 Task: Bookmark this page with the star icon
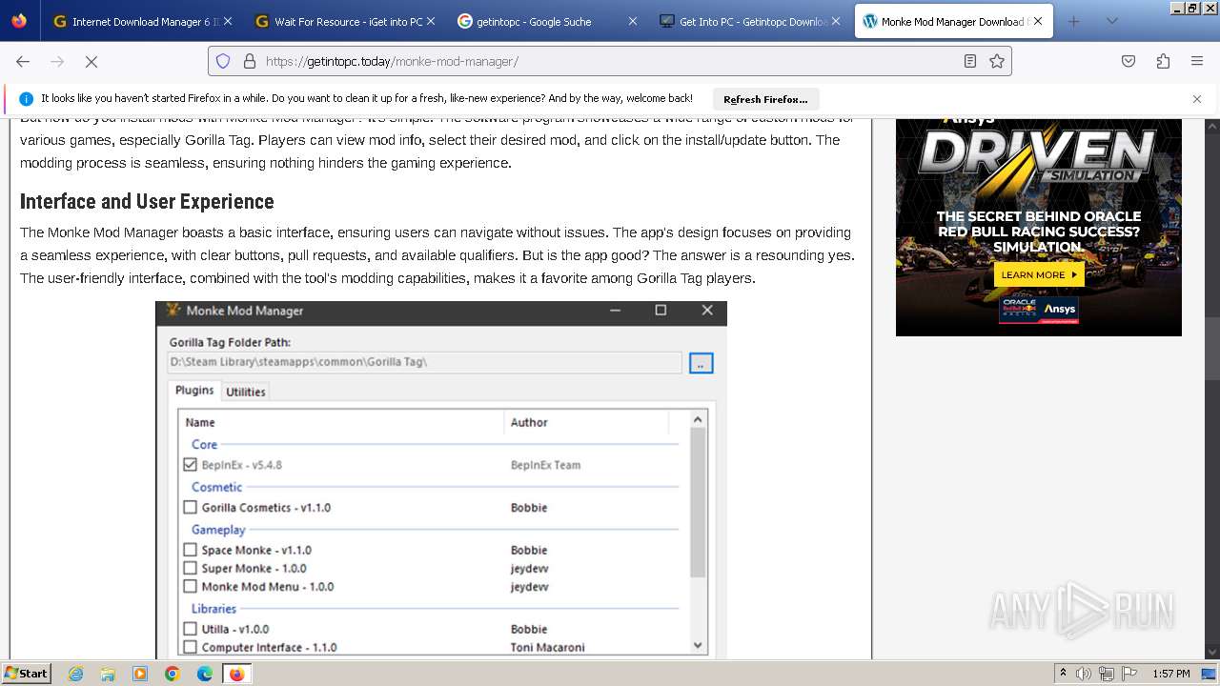click(997, 61)
